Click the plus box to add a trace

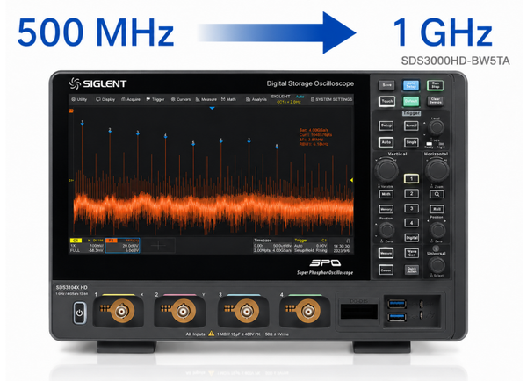click(x=158, y=246)
